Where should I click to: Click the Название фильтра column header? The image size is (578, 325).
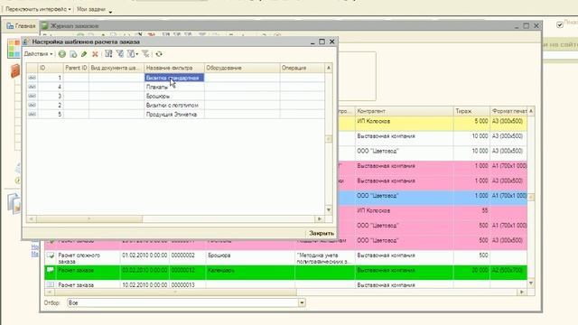[x=174, y=68]
